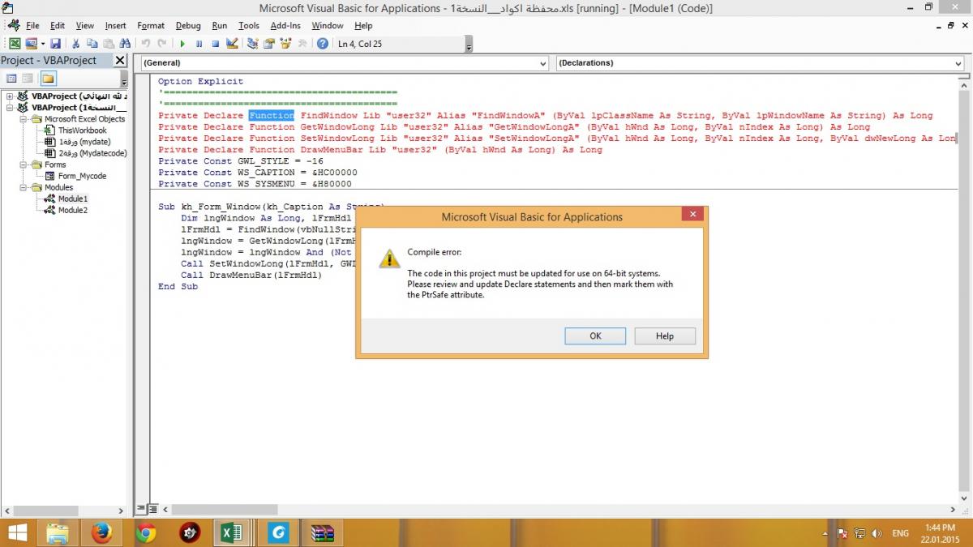Open Firefox from the taskbar
Viewport: 973px width, 547px height.
click(x=101, y=532)
